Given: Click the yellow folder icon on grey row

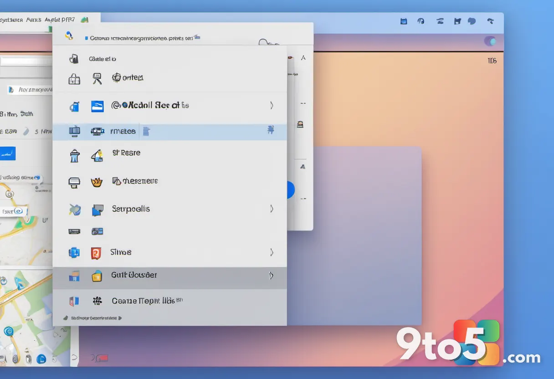Looking at the screenshot, I should pos(97,276).
